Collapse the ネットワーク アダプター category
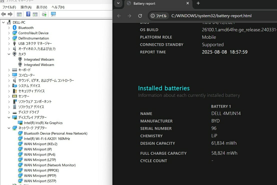The height and width of the screenshot is (185, 277). click(9, 128)
